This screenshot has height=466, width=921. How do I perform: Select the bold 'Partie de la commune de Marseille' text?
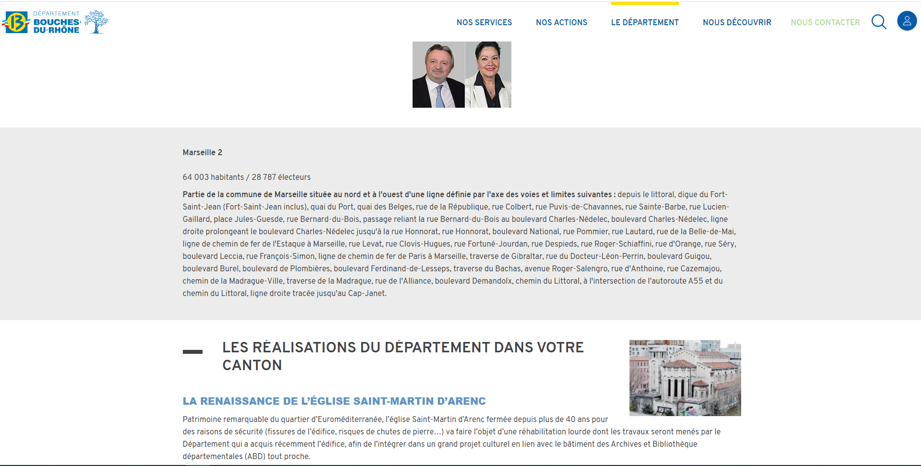[399, 194]
